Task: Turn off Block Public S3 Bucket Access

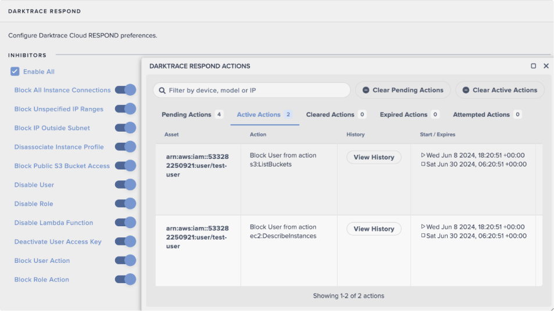Action: pyautogui.click(x=126, y=165)
